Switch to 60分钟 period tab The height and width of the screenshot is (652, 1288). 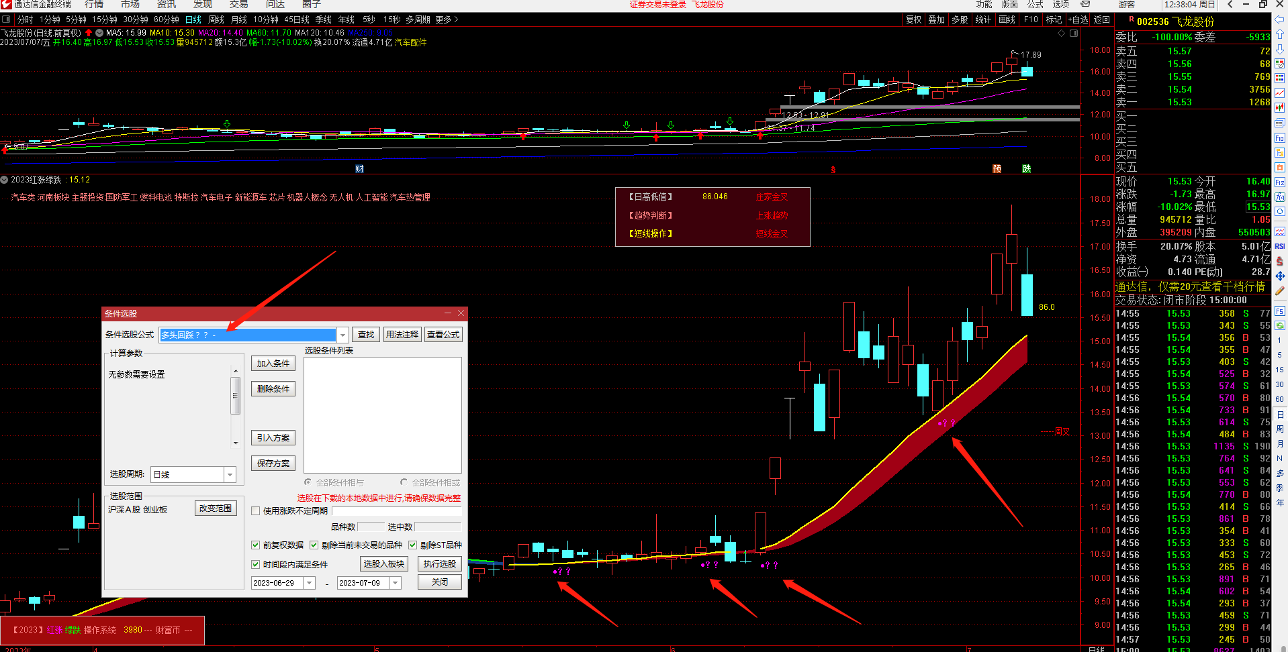(x=167, y=19)
